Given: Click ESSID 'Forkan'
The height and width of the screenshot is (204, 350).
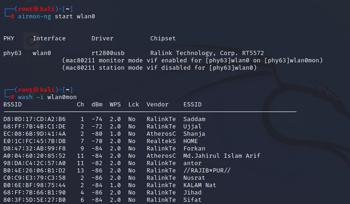Looking at the screenshot, I should (194, 149).
